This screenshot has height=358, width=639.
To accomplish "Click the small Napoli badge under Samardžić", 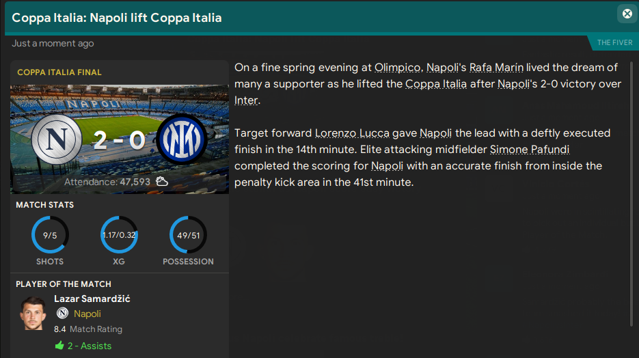I will (62, 314).
